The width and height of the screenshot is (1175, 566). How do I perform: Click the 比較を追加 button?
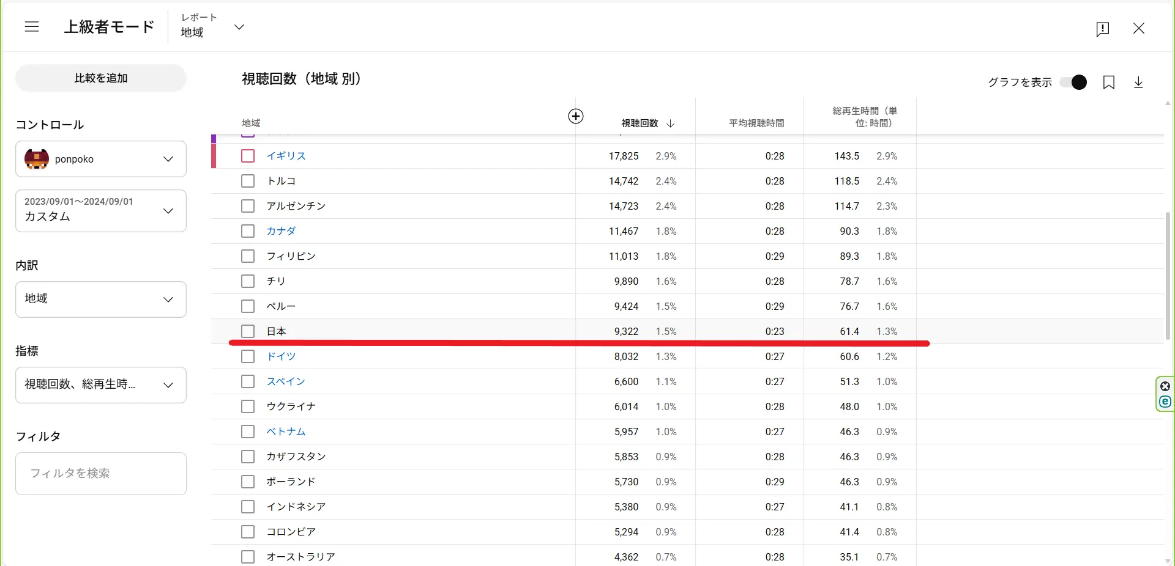101,78
